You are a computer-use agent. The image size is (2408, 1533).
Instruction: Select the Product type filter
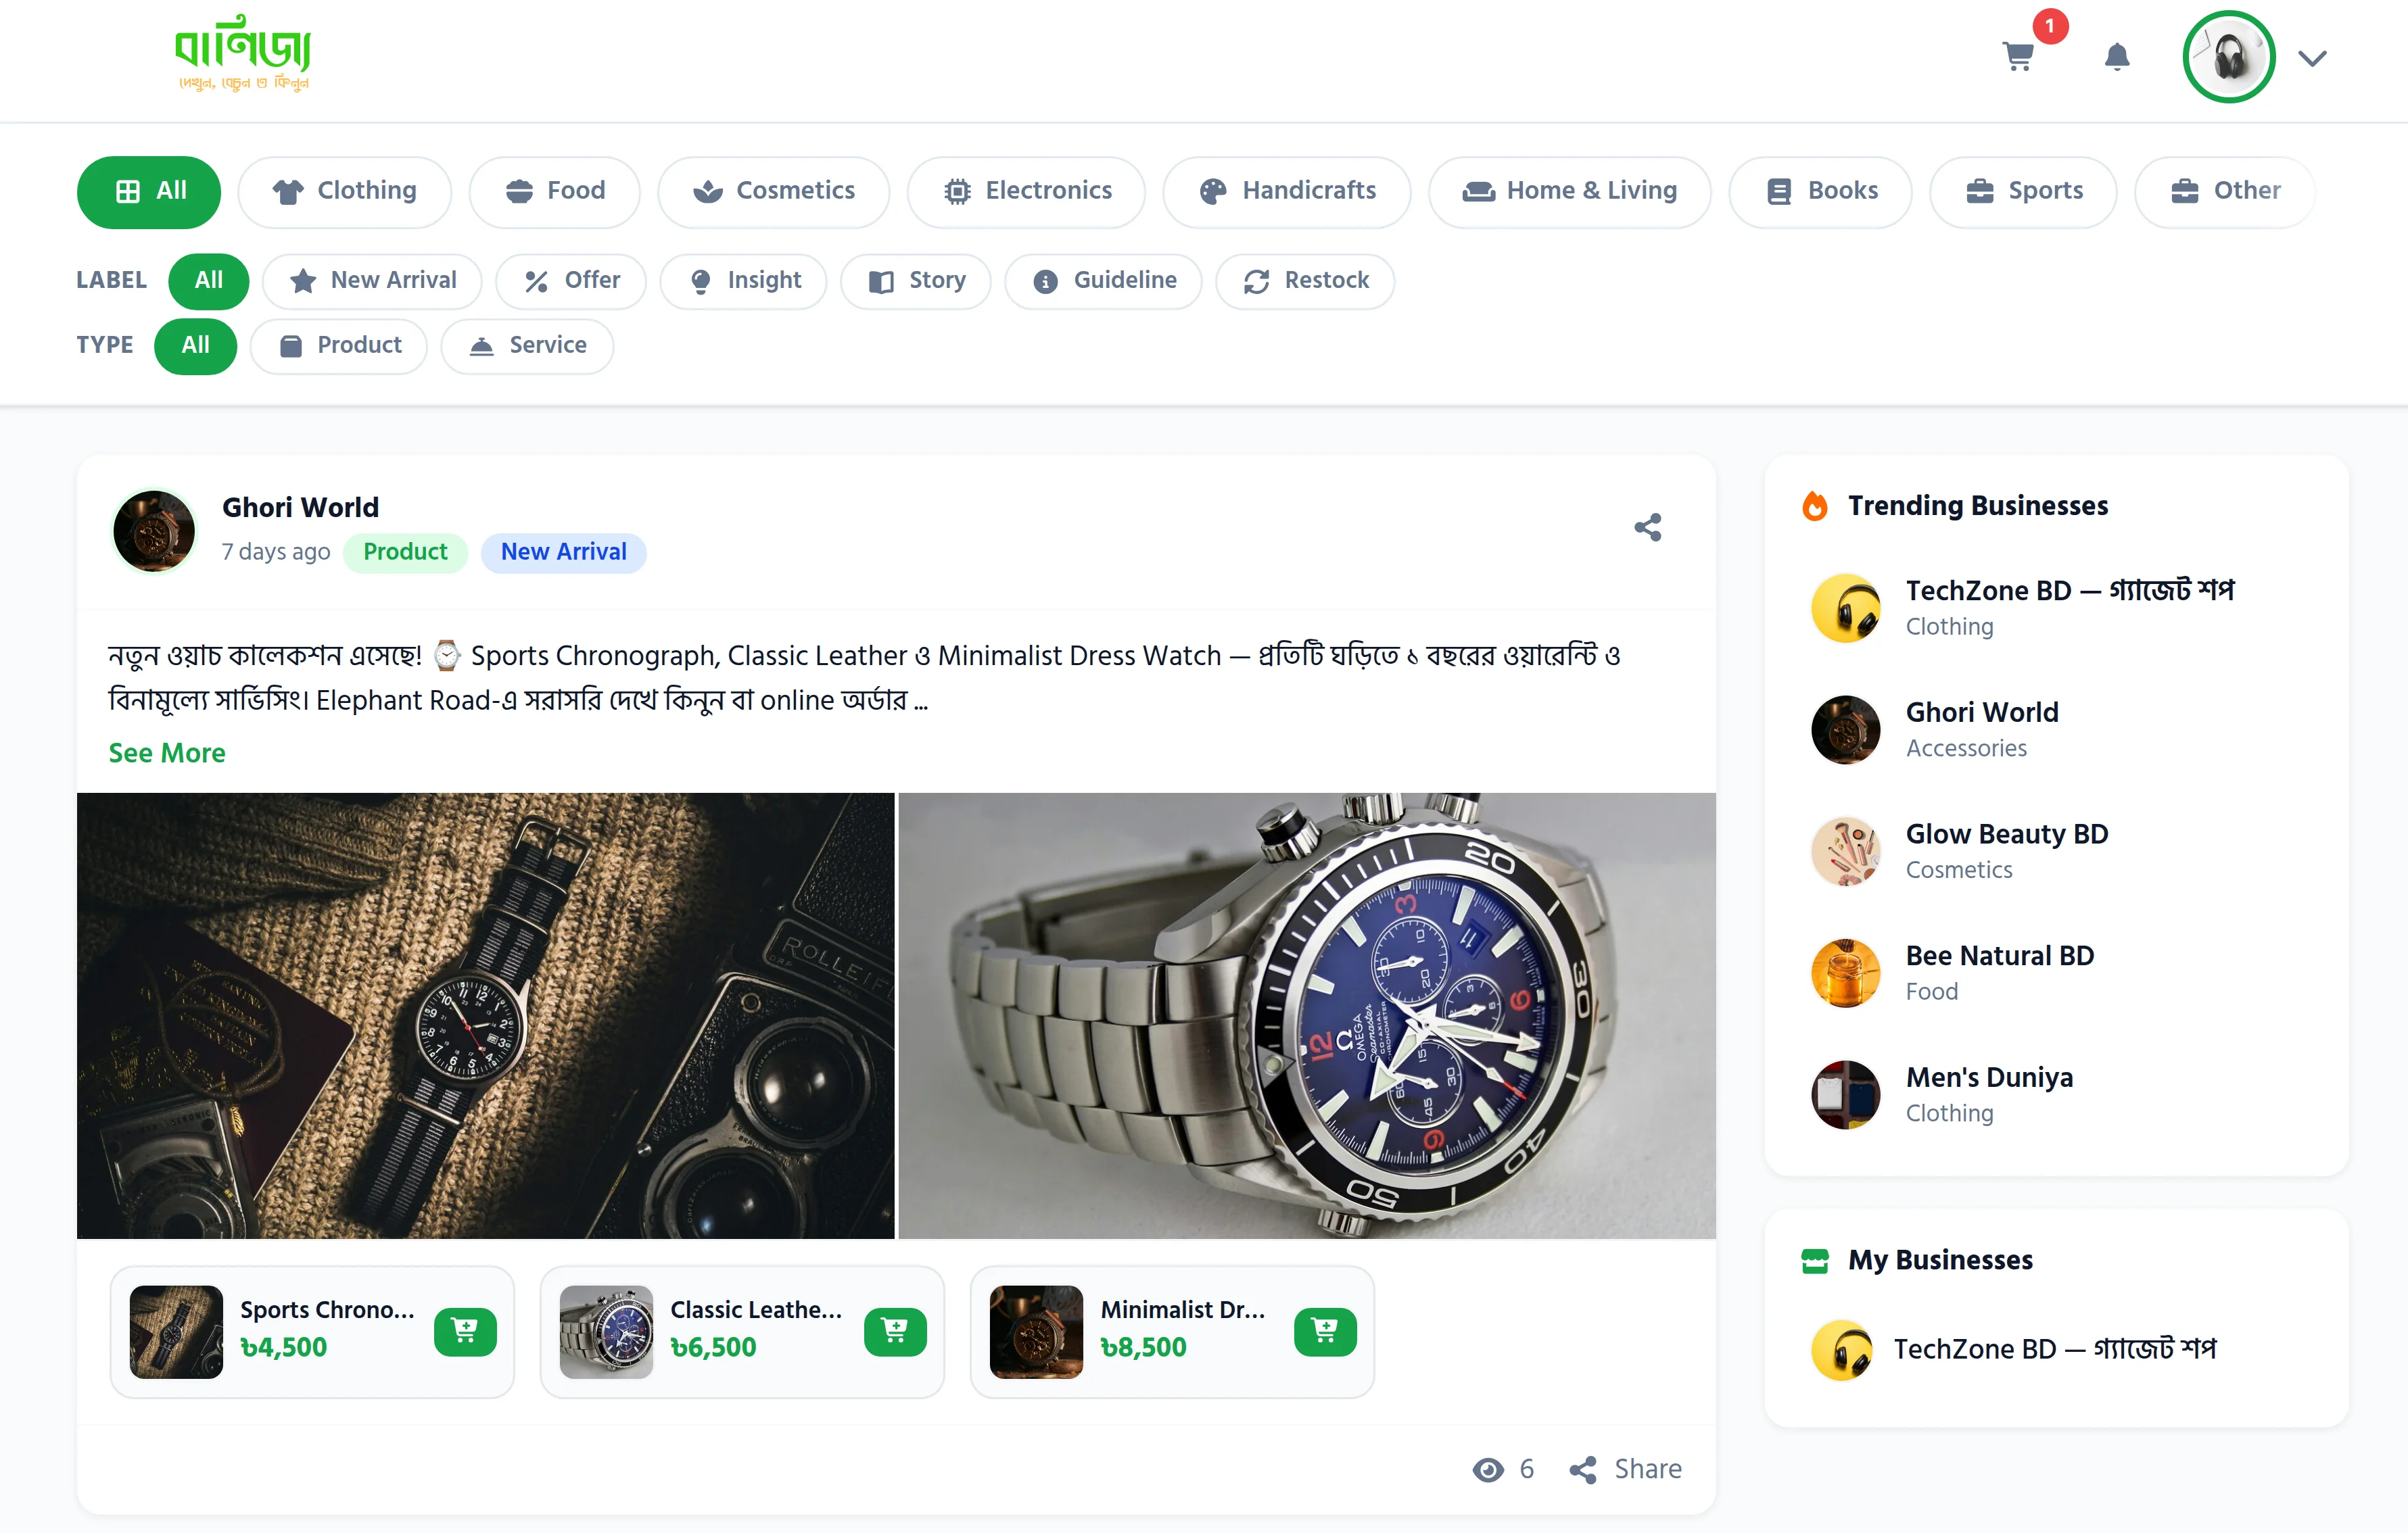pyautogui.click(x=339, y=346)
